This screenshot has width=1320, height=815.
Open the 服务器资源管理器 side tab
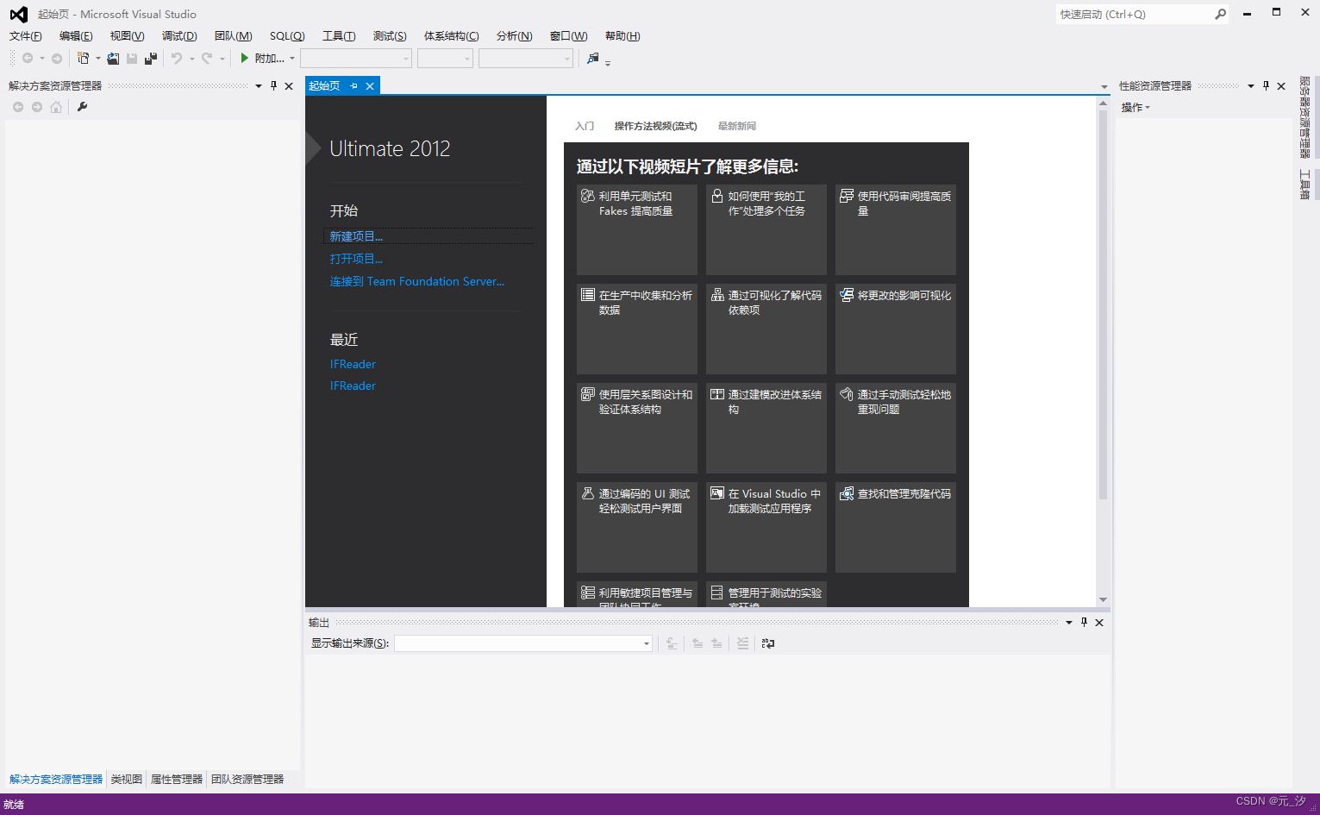tap(1304, 117)
